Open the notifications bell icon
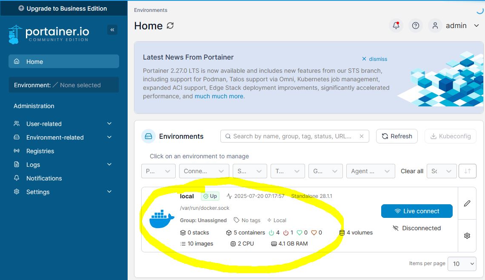 tap(396, 26)
